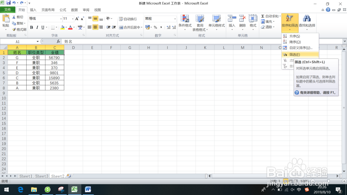This screenshot has width=347, height=195.
Task: Switch to the Page Layout (页面布局) tab
Action: coord(48,10)
